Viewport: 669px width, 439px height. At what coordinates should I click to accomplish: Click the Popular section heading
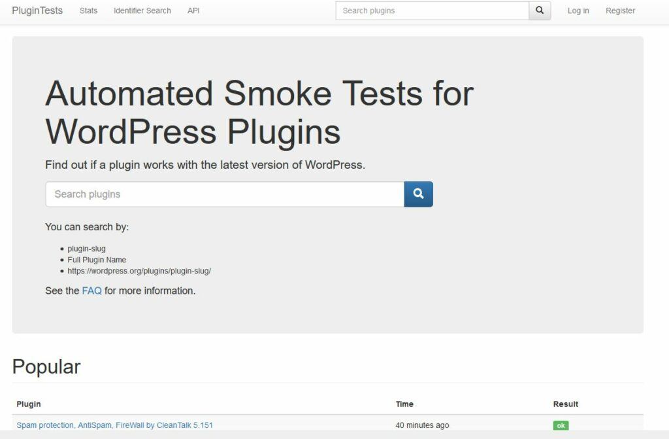click(x=46, y=366)
